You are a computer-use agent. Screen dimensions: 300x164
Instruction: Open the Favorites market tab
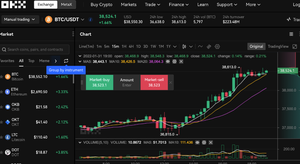[x=7, y=61]
